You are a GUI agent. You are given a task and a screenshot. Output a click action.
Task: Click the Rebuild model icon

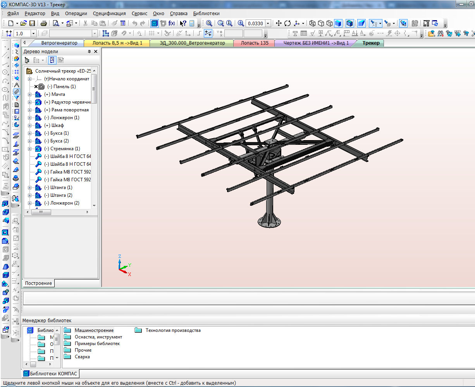(435, 23)
